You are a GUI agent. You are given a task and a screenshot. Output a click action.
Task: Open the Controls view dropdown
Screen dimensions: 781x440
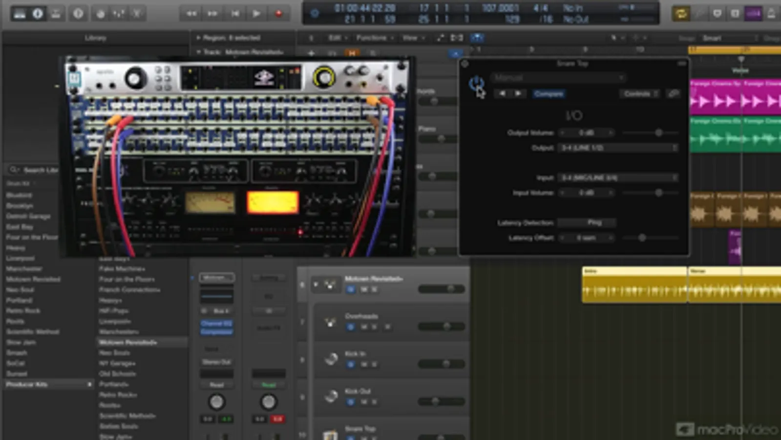(x=641, y=93)
